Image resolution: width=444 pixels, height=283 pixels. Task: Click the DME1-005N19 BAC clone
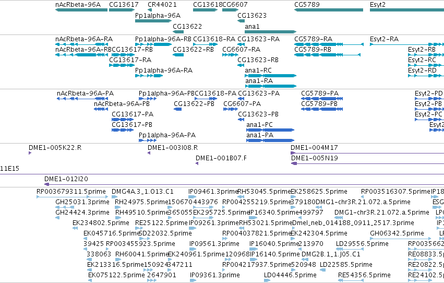pyautogui.click(x=367, y=163)
